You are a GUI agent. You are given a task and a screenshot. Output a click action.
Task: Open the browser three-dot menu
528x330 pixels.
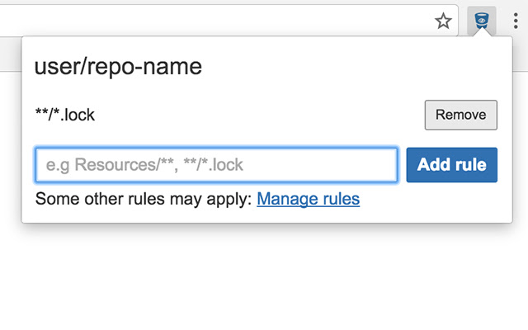(516, 21)
